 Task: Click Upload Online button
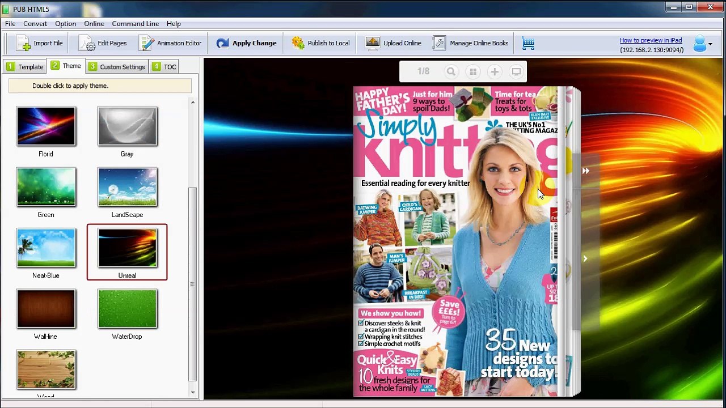(393, 43)
